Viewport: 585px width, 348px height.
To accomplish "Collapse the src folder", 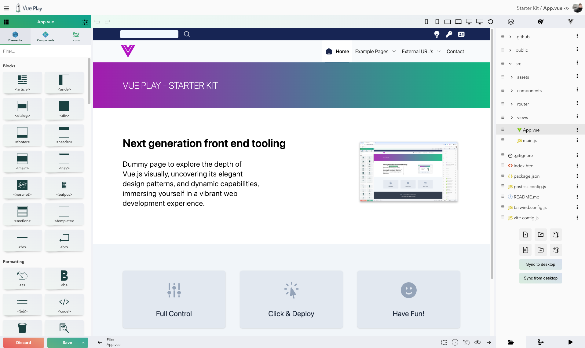I will click(510, 64).
